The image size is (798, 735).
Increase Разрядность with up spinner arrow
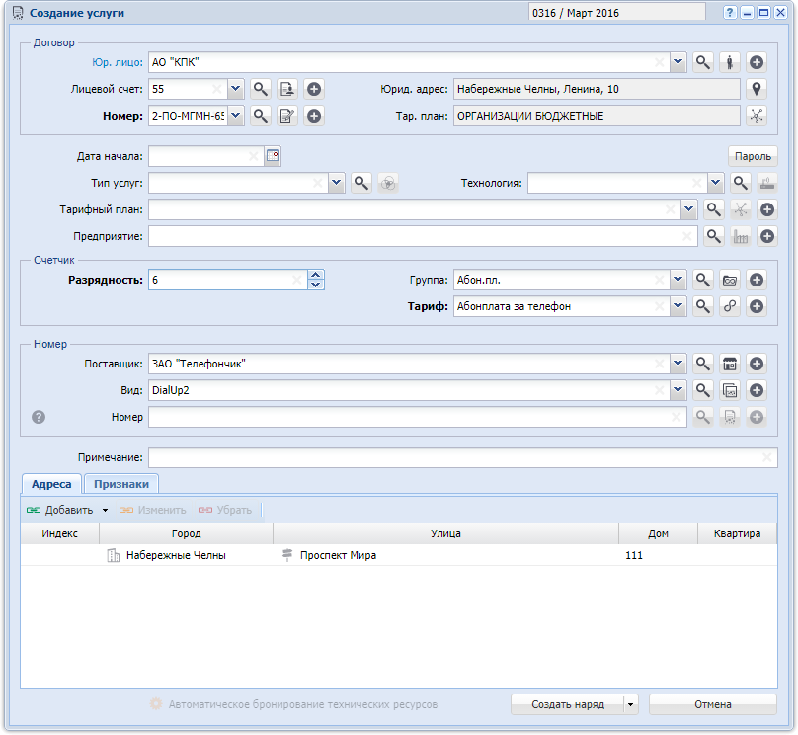coord(315,275)
